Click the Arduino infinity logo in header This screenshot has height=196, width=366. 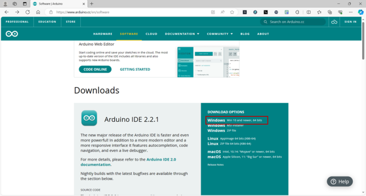click(x=12, y=34)
